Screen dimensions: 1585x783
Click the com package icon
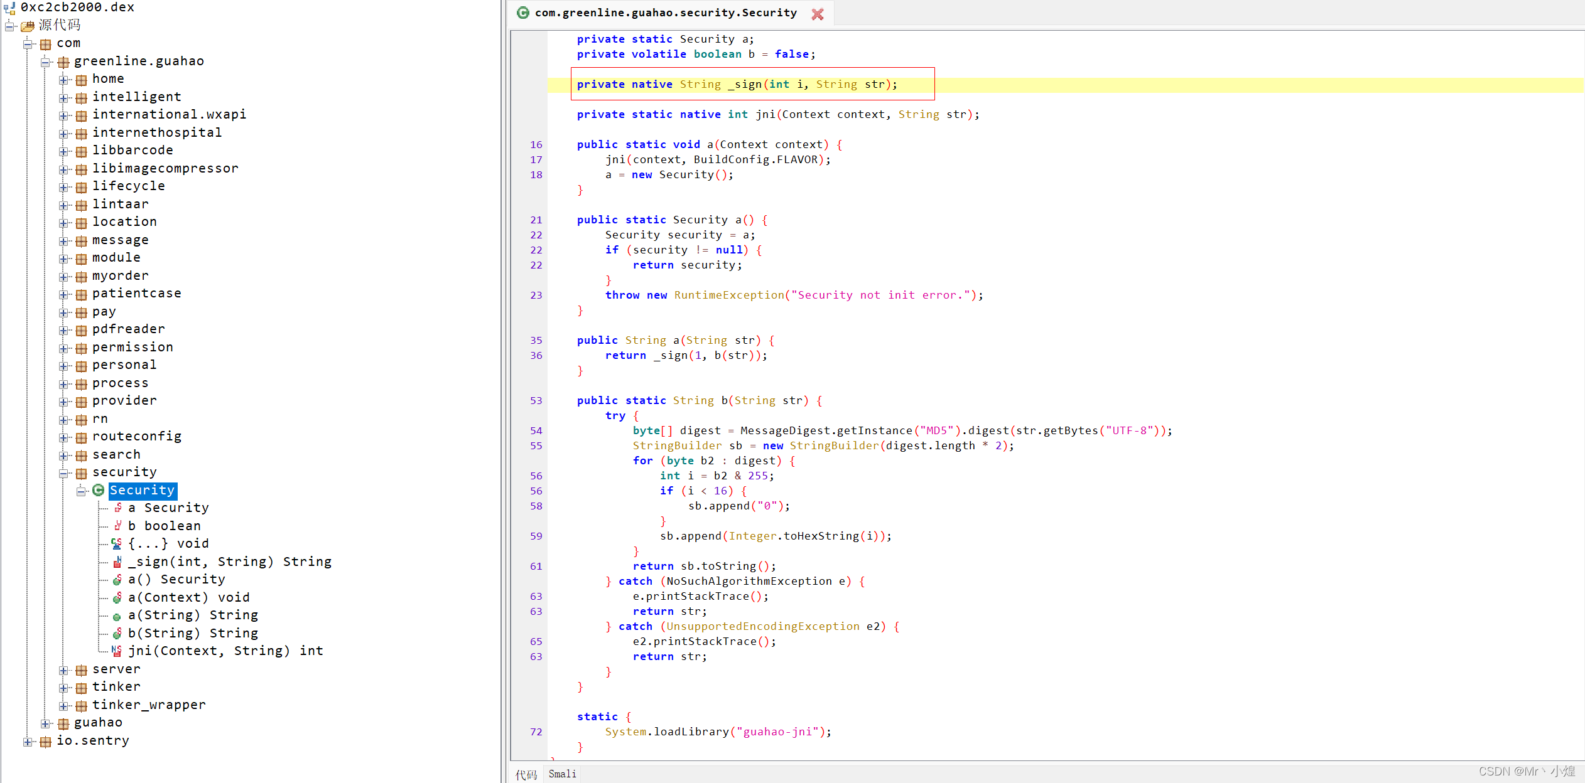tap(45, 44)
